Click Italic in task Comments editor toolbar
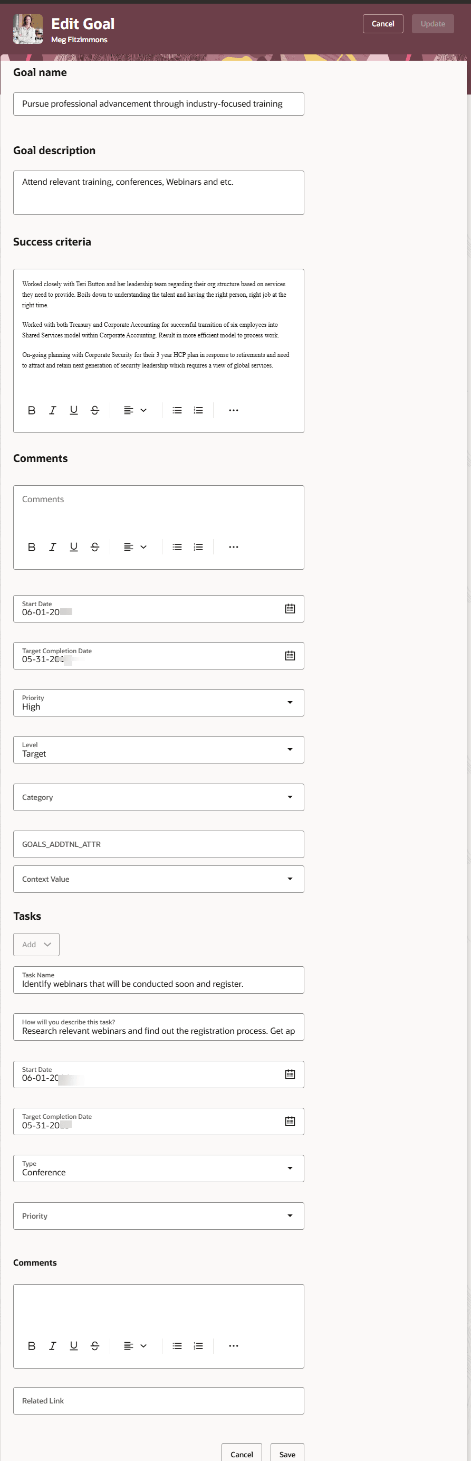This screenshot has width=471, height=1461. point(53,1345)
